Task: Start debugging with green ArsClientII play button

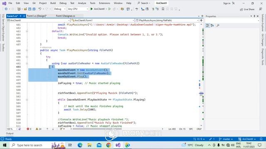Action: [98, 9]
